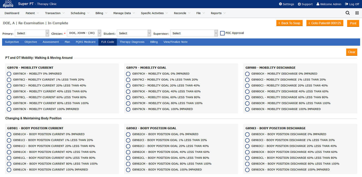Select G8979CJ Mobility Goal 20% radio
This screenshot has height=177, width=362.
coord(128,86)
